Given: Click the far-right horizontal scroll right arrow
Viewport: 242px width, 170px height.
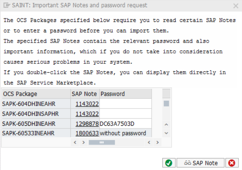Looking at the screenshot, I should tap(157, 142).
